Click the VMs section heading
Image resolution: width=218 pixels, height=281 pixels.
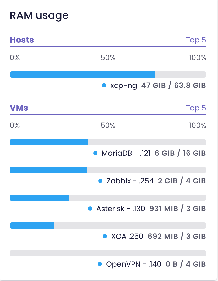[19, 108]
